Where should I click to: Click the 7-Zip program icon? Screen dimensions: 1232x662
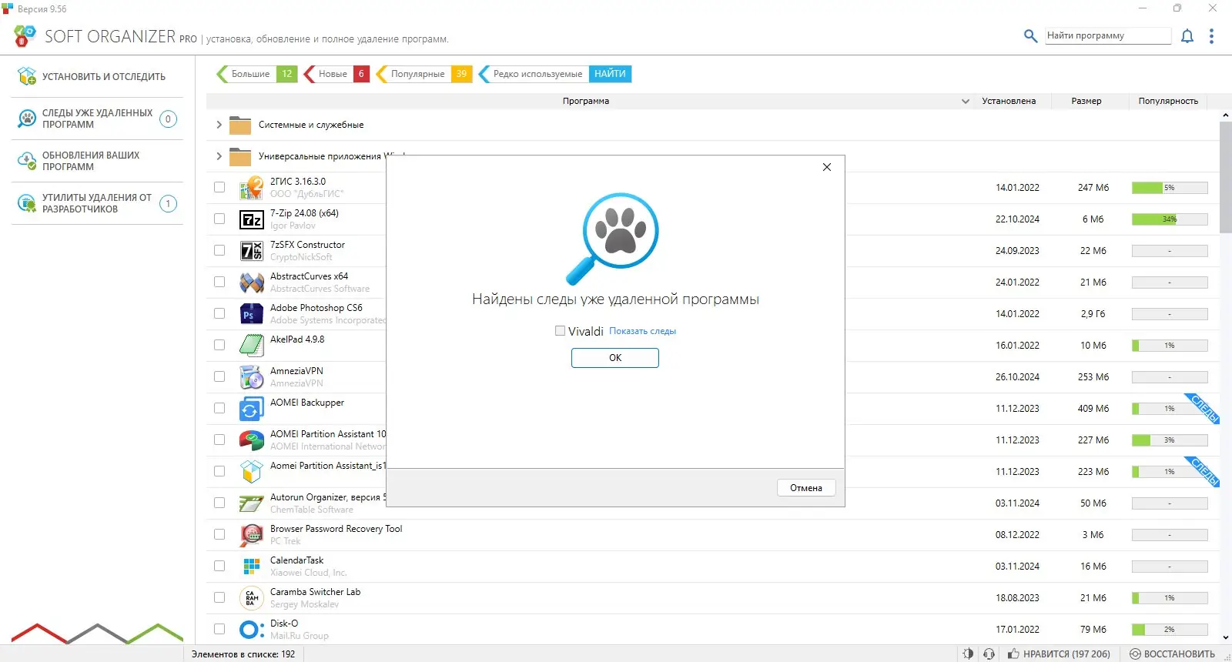tap(252, 219)
